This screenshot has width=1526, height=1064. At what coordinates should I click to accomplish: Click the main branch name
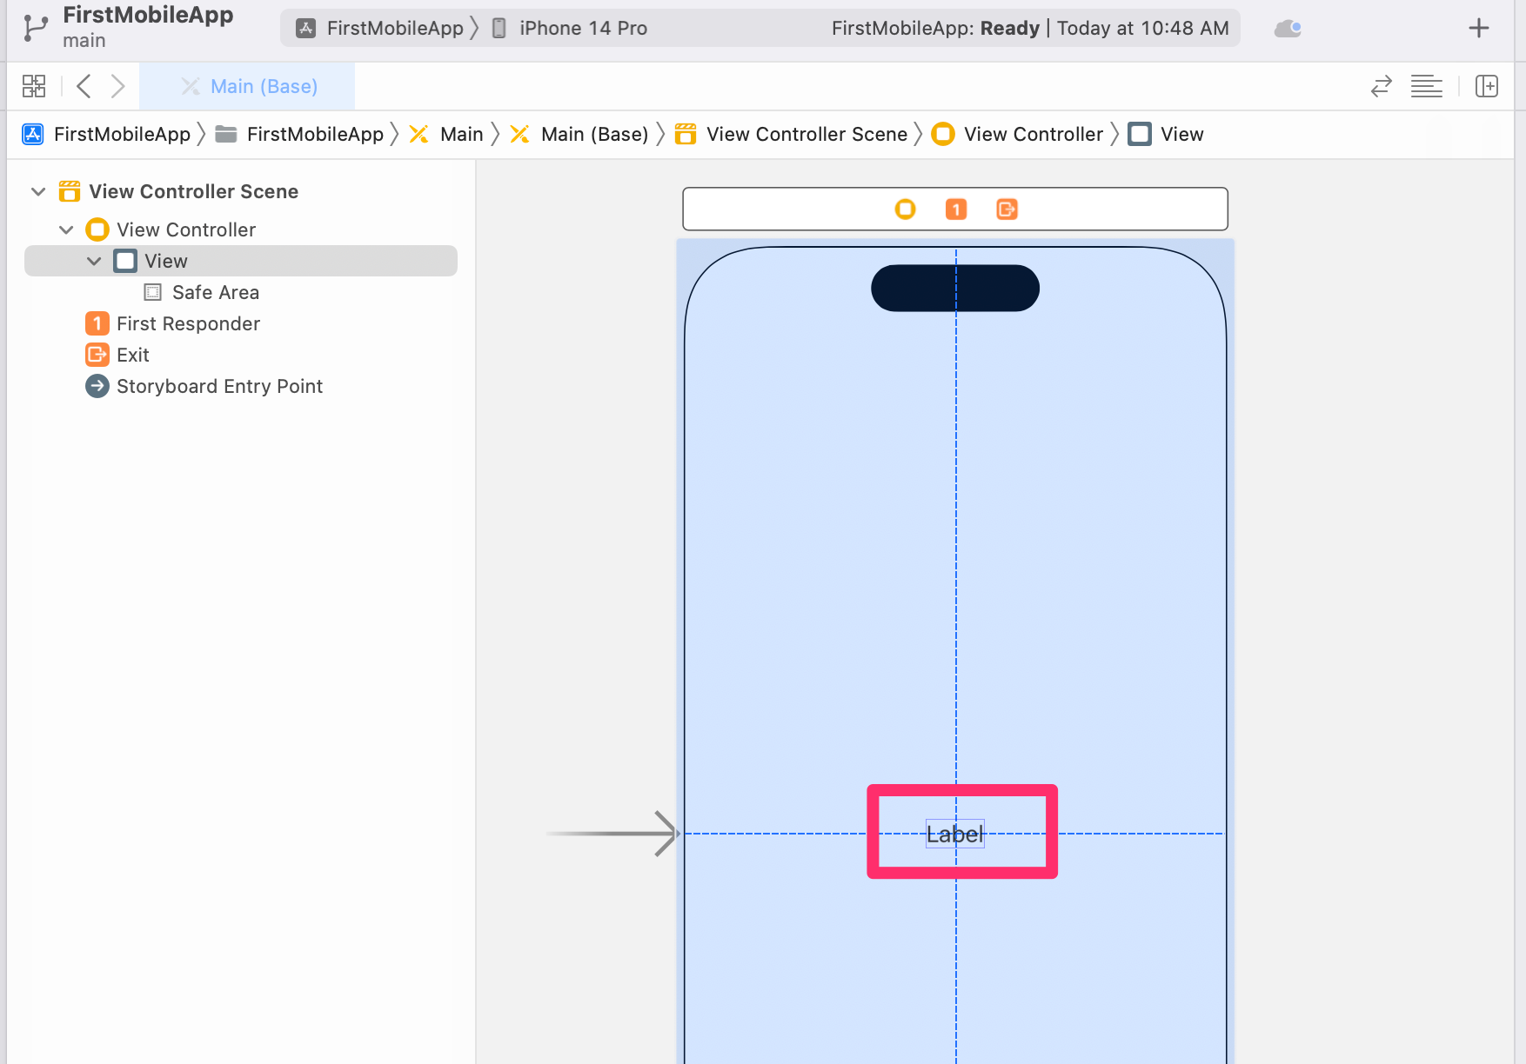[x=84, y=41]
